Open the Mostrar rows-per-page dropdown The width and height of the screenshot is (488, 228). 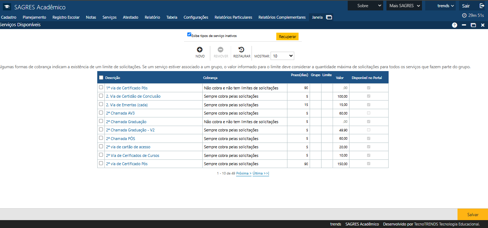click(282, 56)
